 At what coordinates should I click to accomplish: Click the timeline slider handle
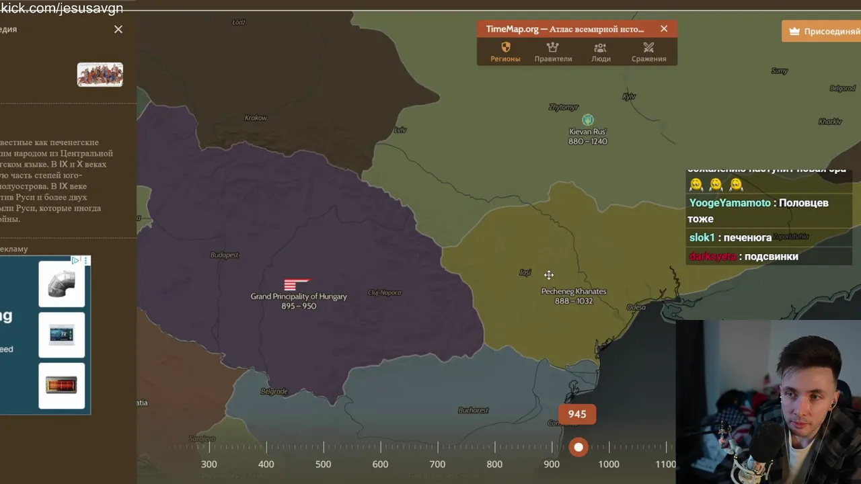pos(578,447)
